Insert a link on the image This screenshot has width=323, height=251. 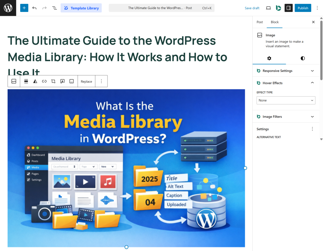(x=44, y=81)
